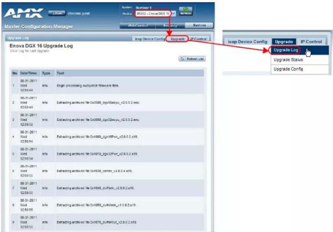The image size is (333, 232).
Task: Click the Type column header
Action: (46, 73)
